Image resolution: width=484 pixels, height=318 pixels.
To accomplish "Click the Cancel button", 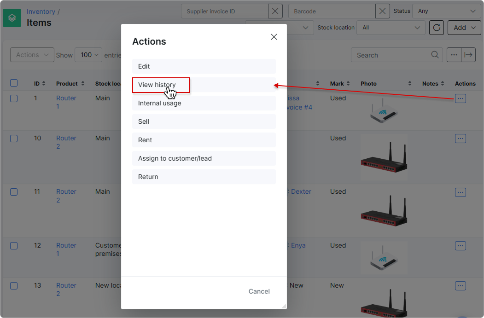I will click(x=259, y=291).
